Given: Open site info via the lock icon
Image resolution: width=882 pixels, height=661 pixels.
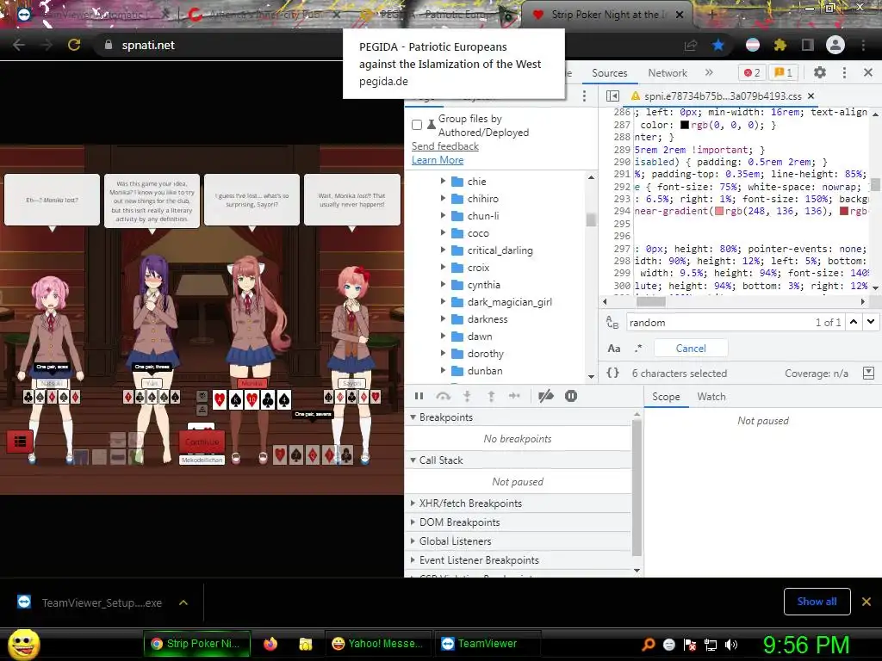Looking at the screenshot, I should 109,45.
